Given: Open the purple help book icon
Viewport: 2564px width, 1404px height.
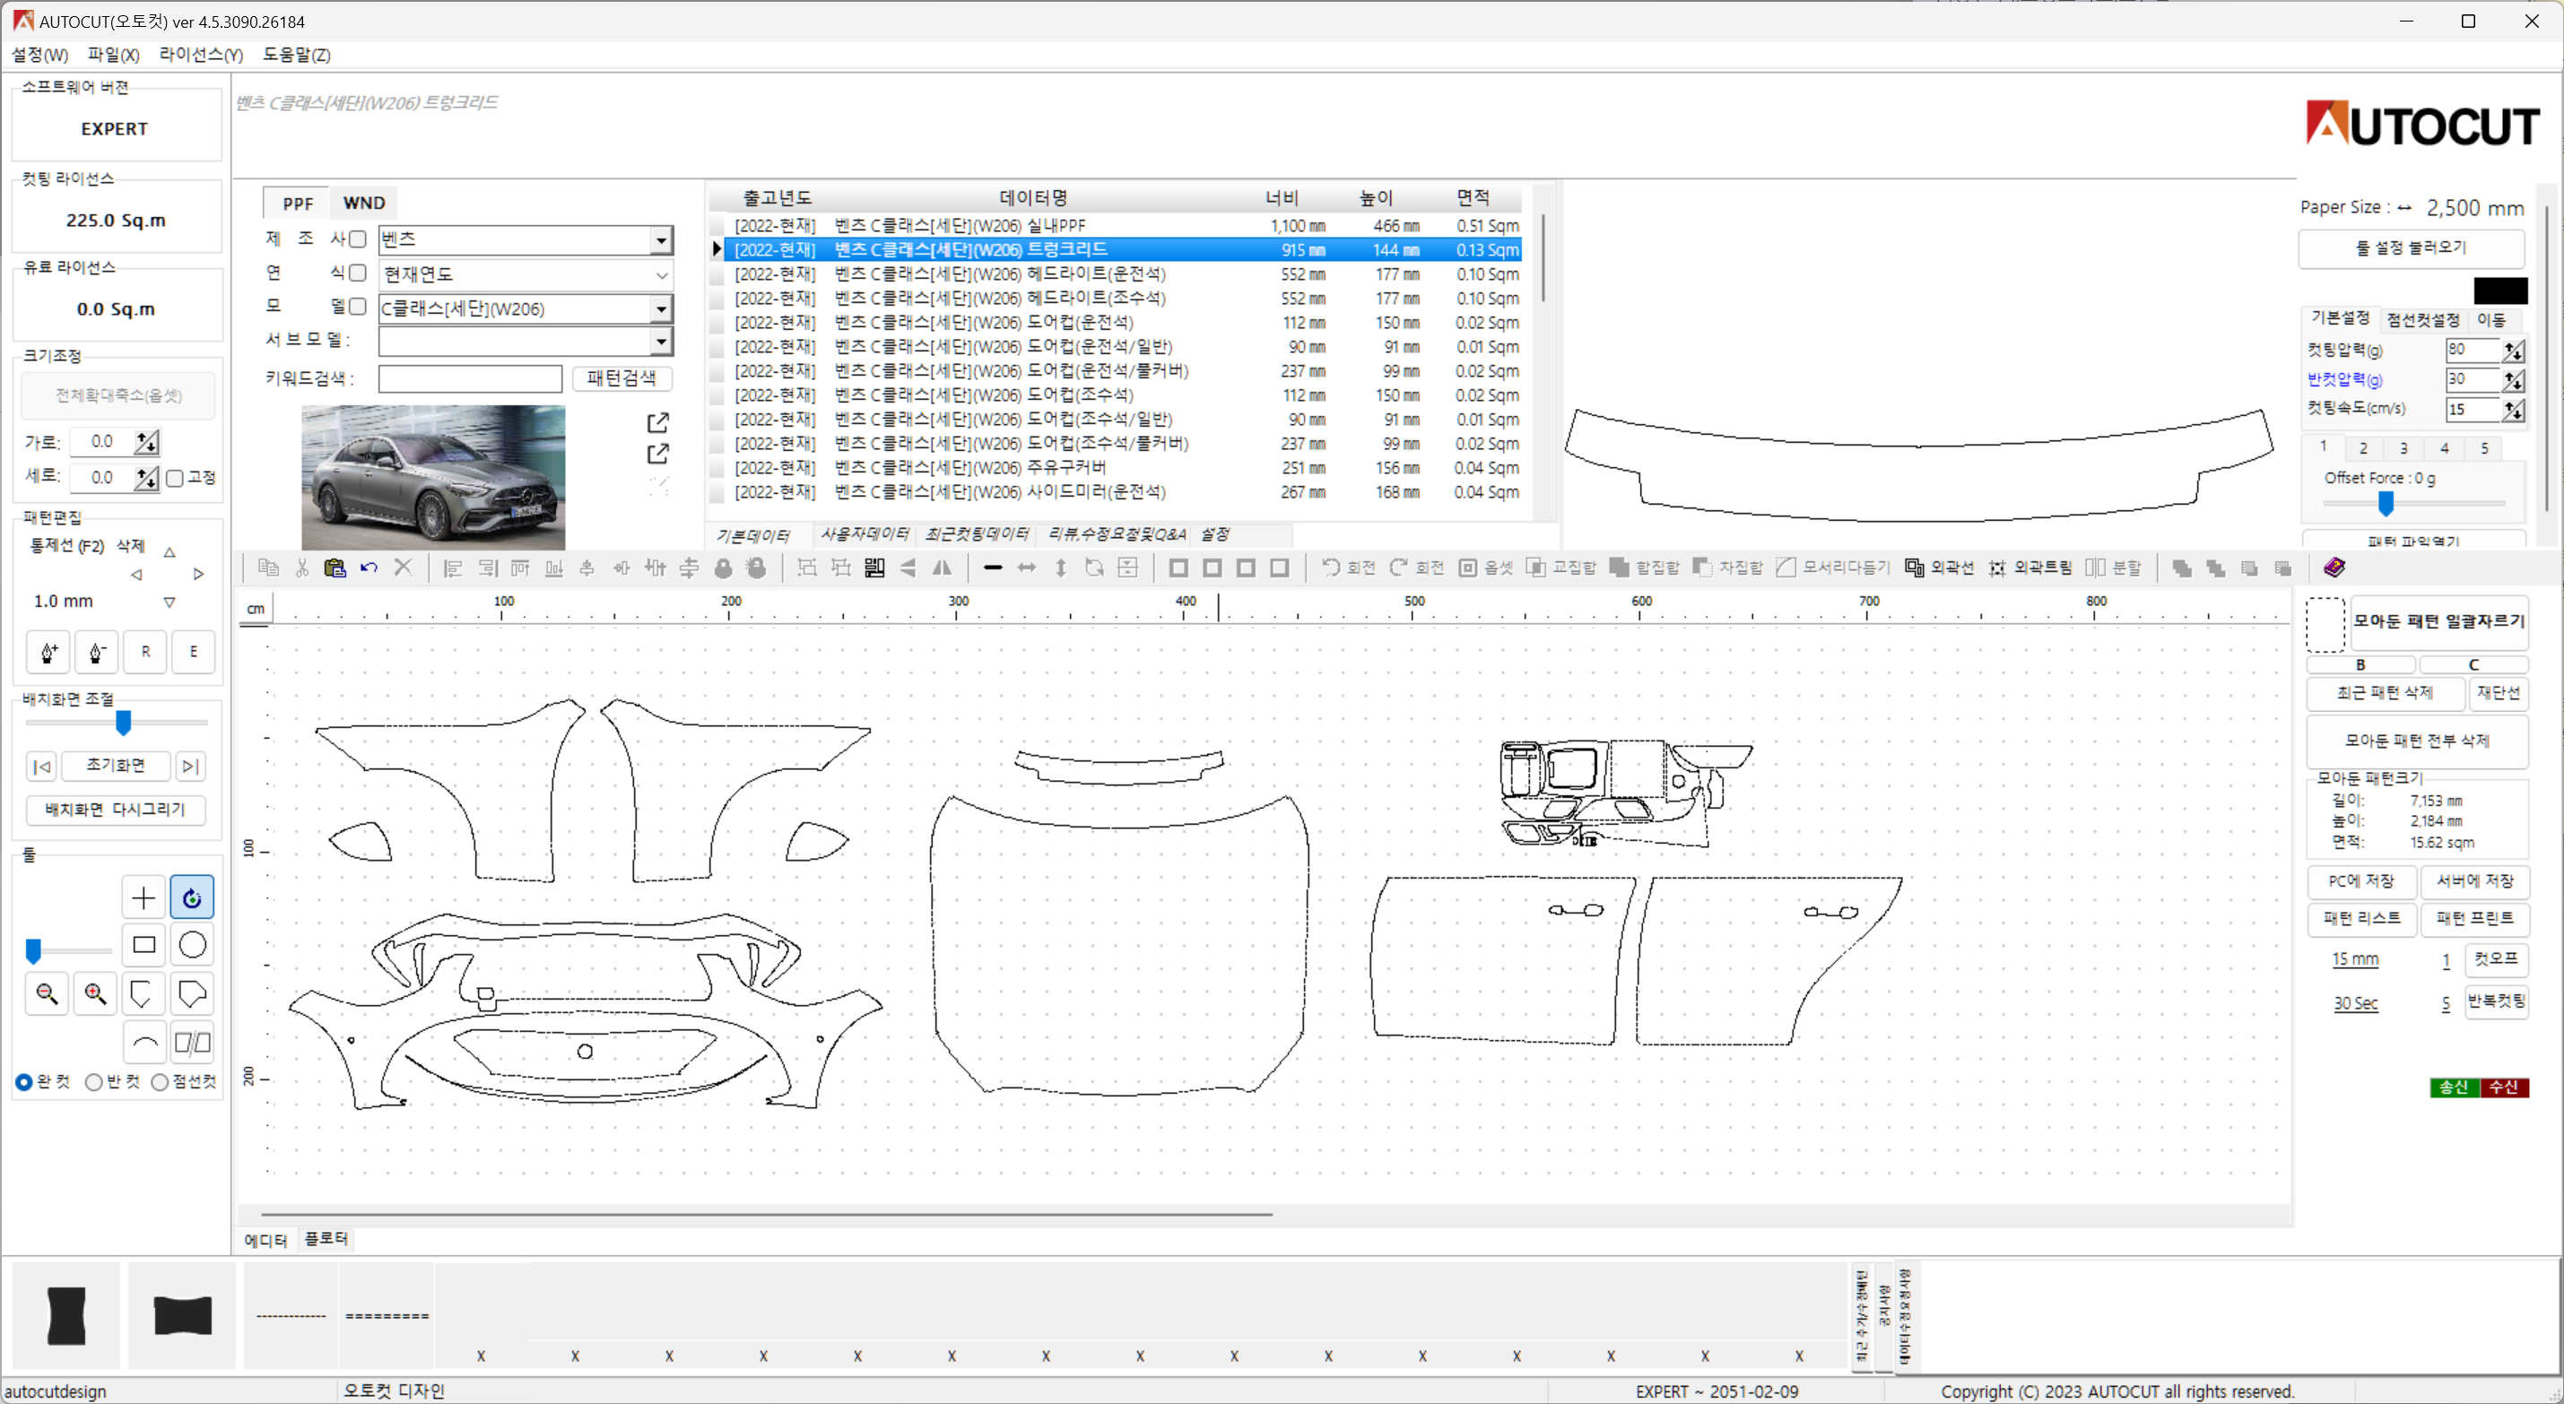Looking at the screenshot, I should click(x=2335, y=568).
